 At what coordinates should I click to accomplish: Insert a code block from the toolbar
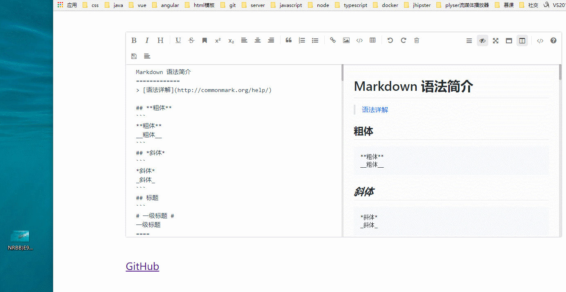pyautogui.click(x=359, y=40)
